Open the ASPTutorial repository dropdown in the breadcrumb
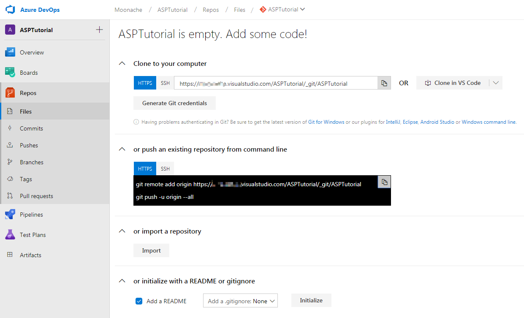 pos(282,9)
